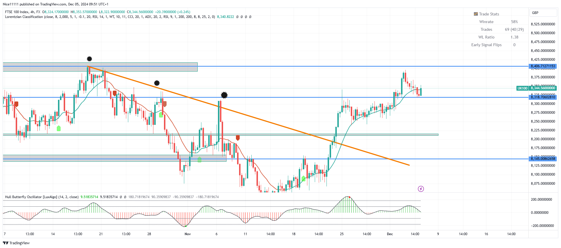Select the 8,145.00862658 price line label
561x248 pixels.
click(543, 159)
